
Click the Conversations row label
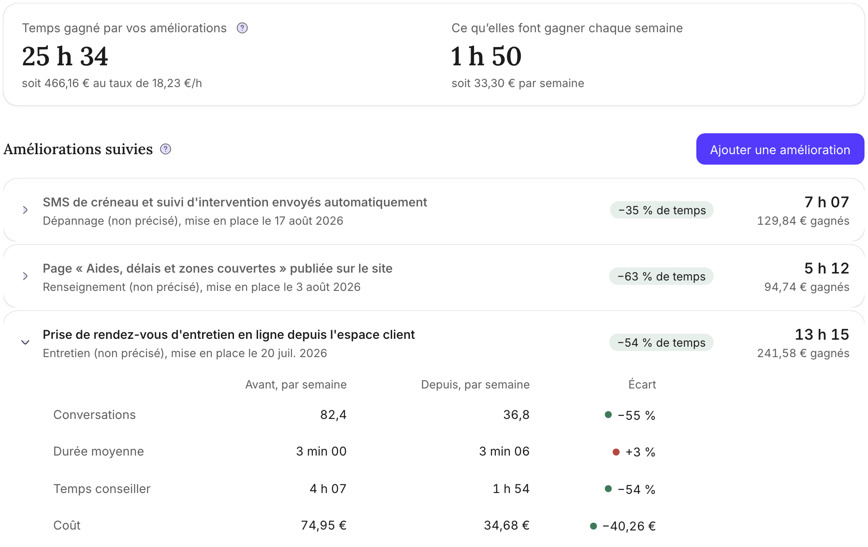(x=95, y=415)
